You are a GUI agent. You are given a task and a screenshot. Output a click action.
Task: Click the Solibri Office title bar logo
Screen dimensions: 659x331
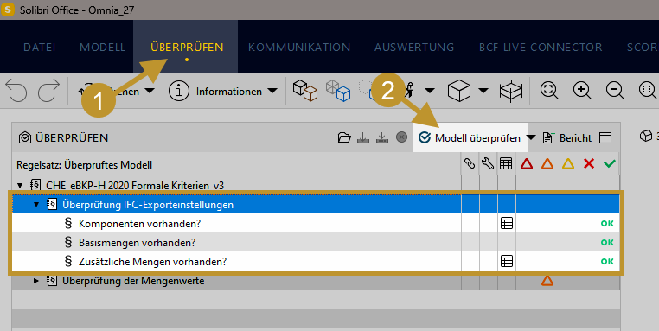tap(8, 10)
